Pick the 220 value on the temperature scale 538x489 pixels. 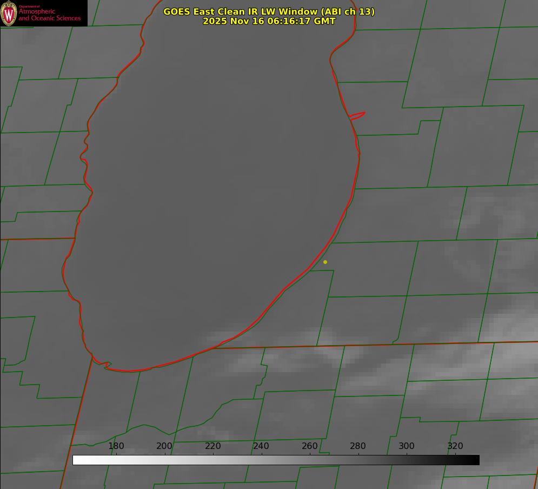213,446
